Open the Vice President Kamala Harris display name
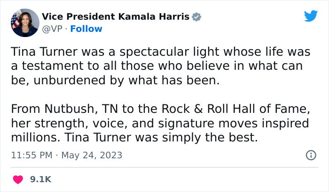 (x=115, y=17)
